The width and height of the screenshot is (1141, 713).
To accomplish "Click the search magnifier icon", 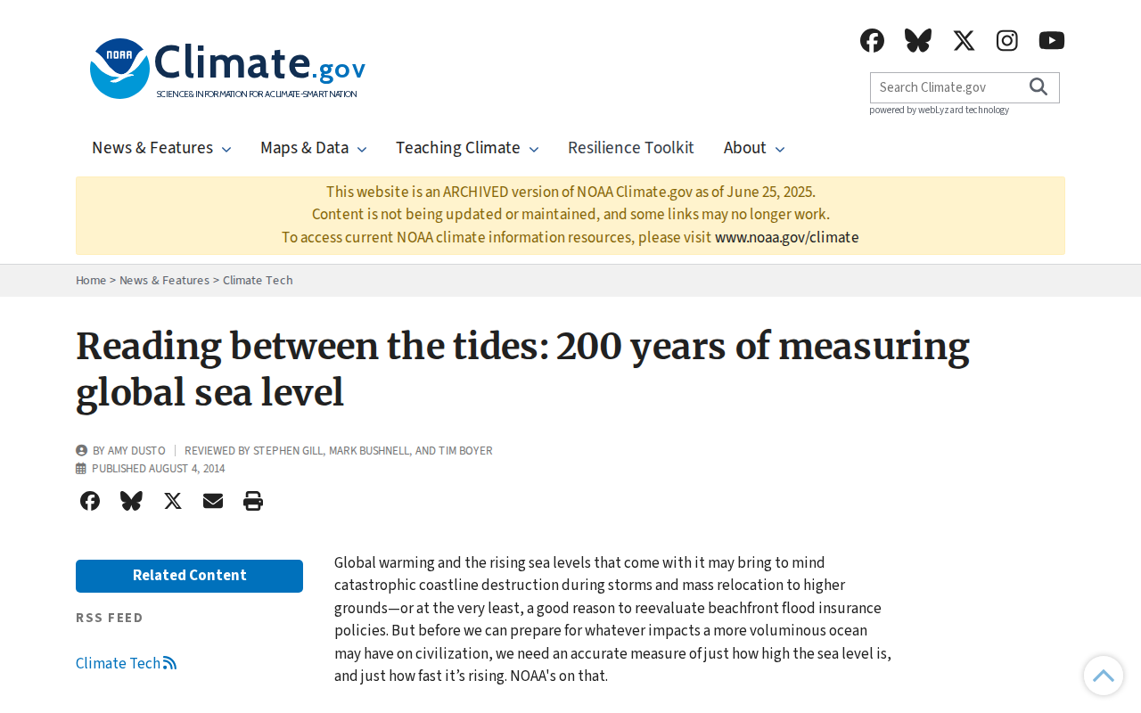I will [1038, 86].
